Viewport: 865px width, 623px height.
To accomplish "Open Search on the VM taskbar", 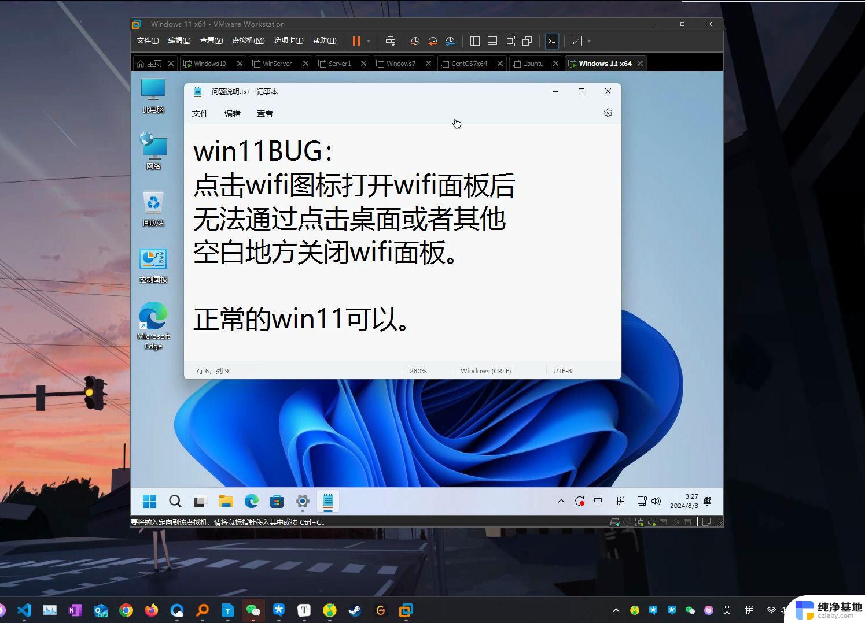I will pyautogui.click(x=175, y=501).
